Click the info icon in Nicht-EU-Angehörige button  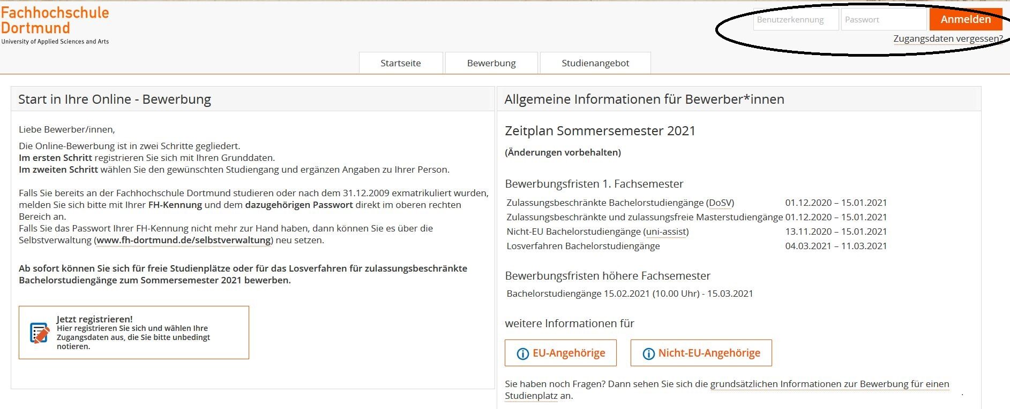[x=648, y=354]
